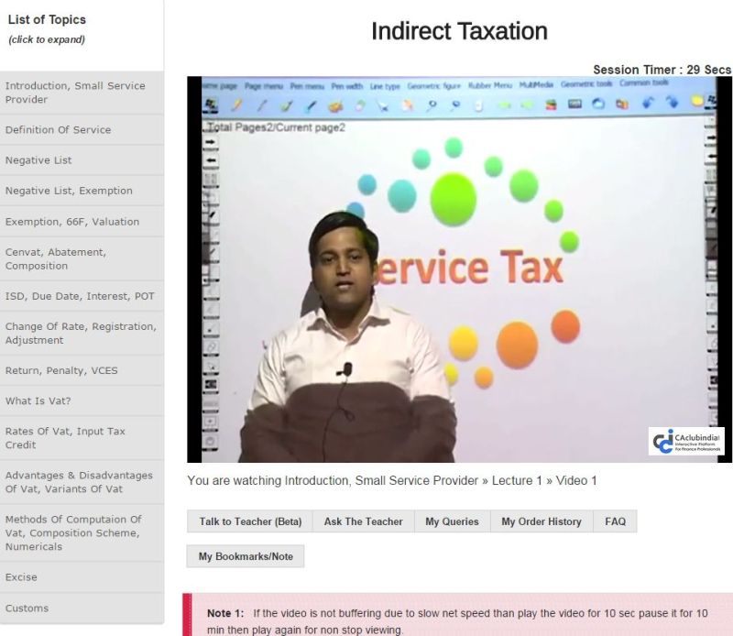The image size is (733, 636).
Task: Click the lecture video to play or pause
Action: (x=458, y=275)
